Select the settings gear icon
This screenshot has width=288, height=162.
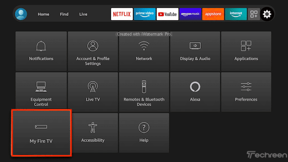pyautogui.click(x=267, y=14)
